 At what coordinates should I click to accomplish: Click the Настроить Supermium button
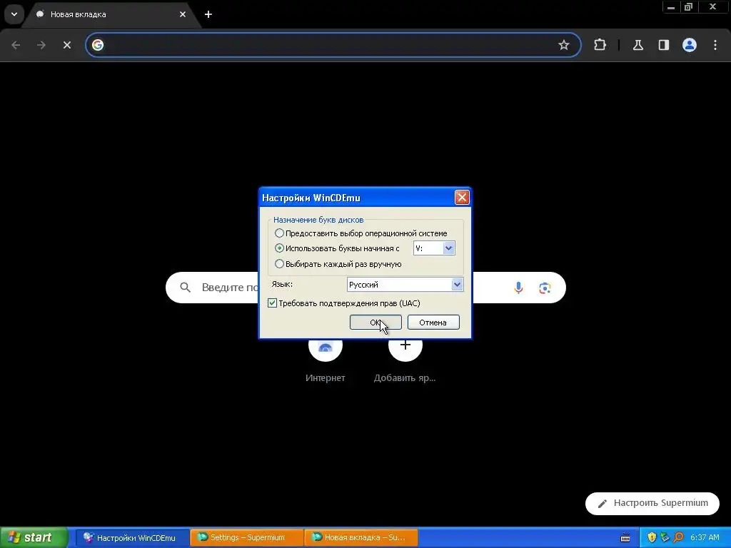(652, 503)
